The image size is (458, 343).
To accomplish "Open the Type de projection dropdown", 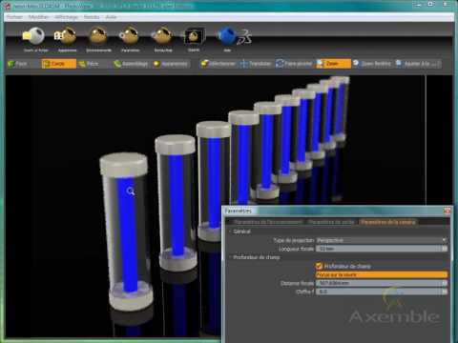I will (382, 240).
